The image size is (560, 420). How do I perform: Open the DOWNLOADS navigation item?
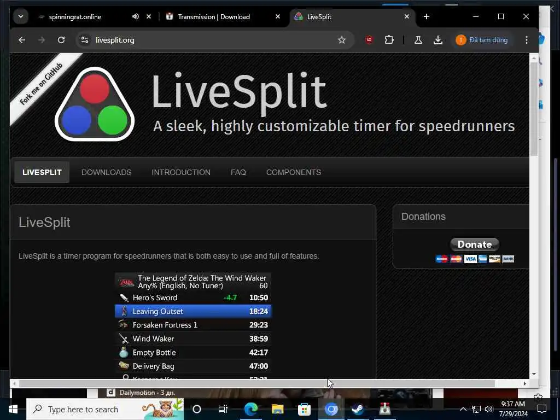click(107, 172)
